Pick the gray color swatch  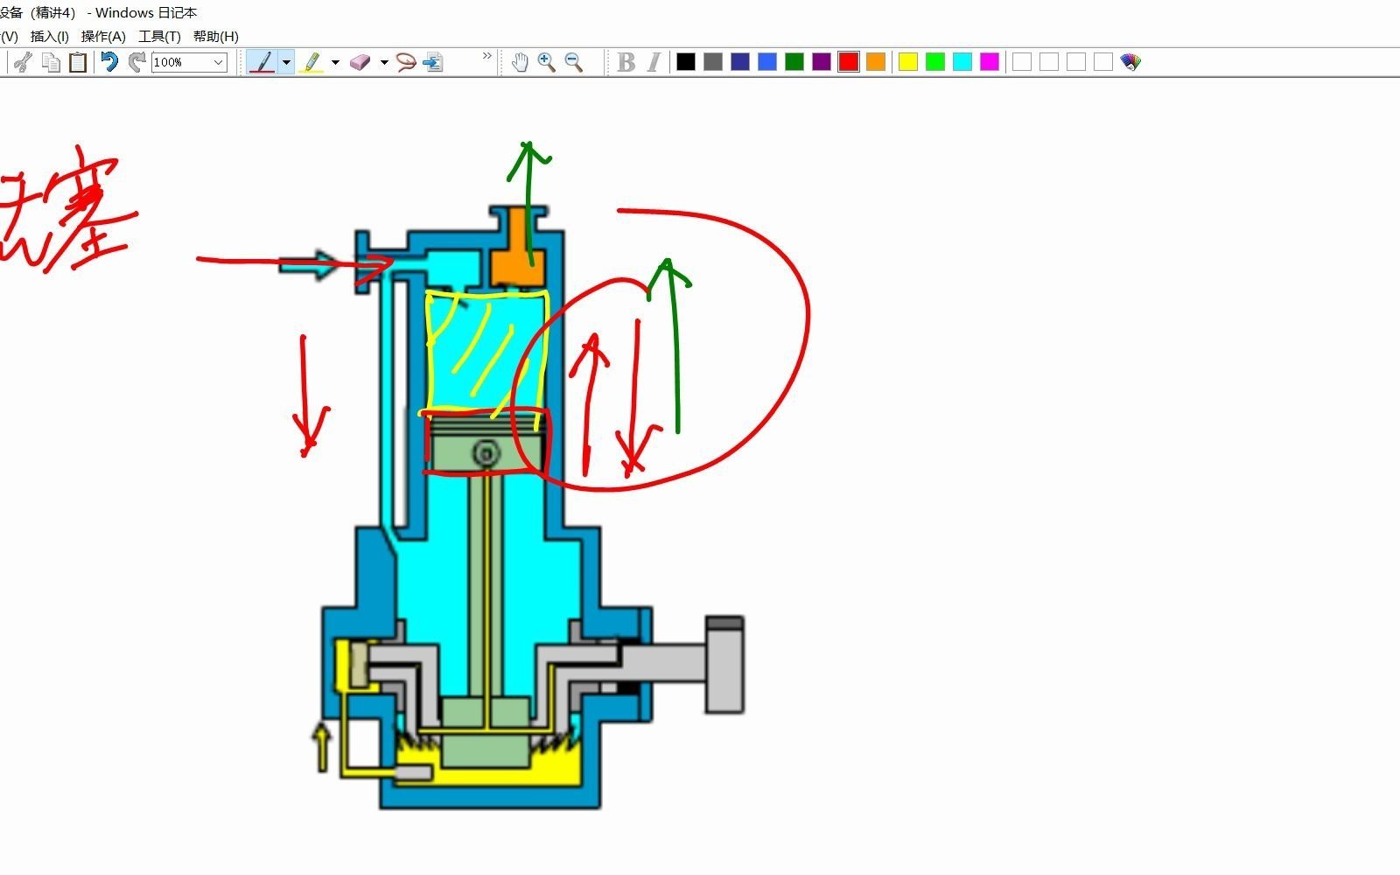click(x=713, y=62)
